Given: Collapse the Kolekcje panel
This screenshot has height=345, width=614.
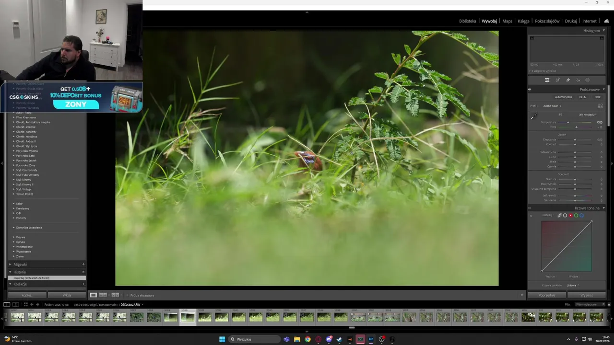Looking at the screenshot, I should click(10, 284).
